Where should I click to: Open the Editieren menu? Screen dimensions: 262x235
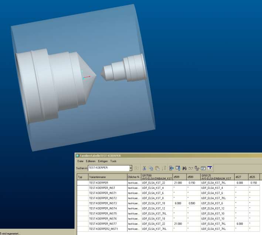click(91, 161)
